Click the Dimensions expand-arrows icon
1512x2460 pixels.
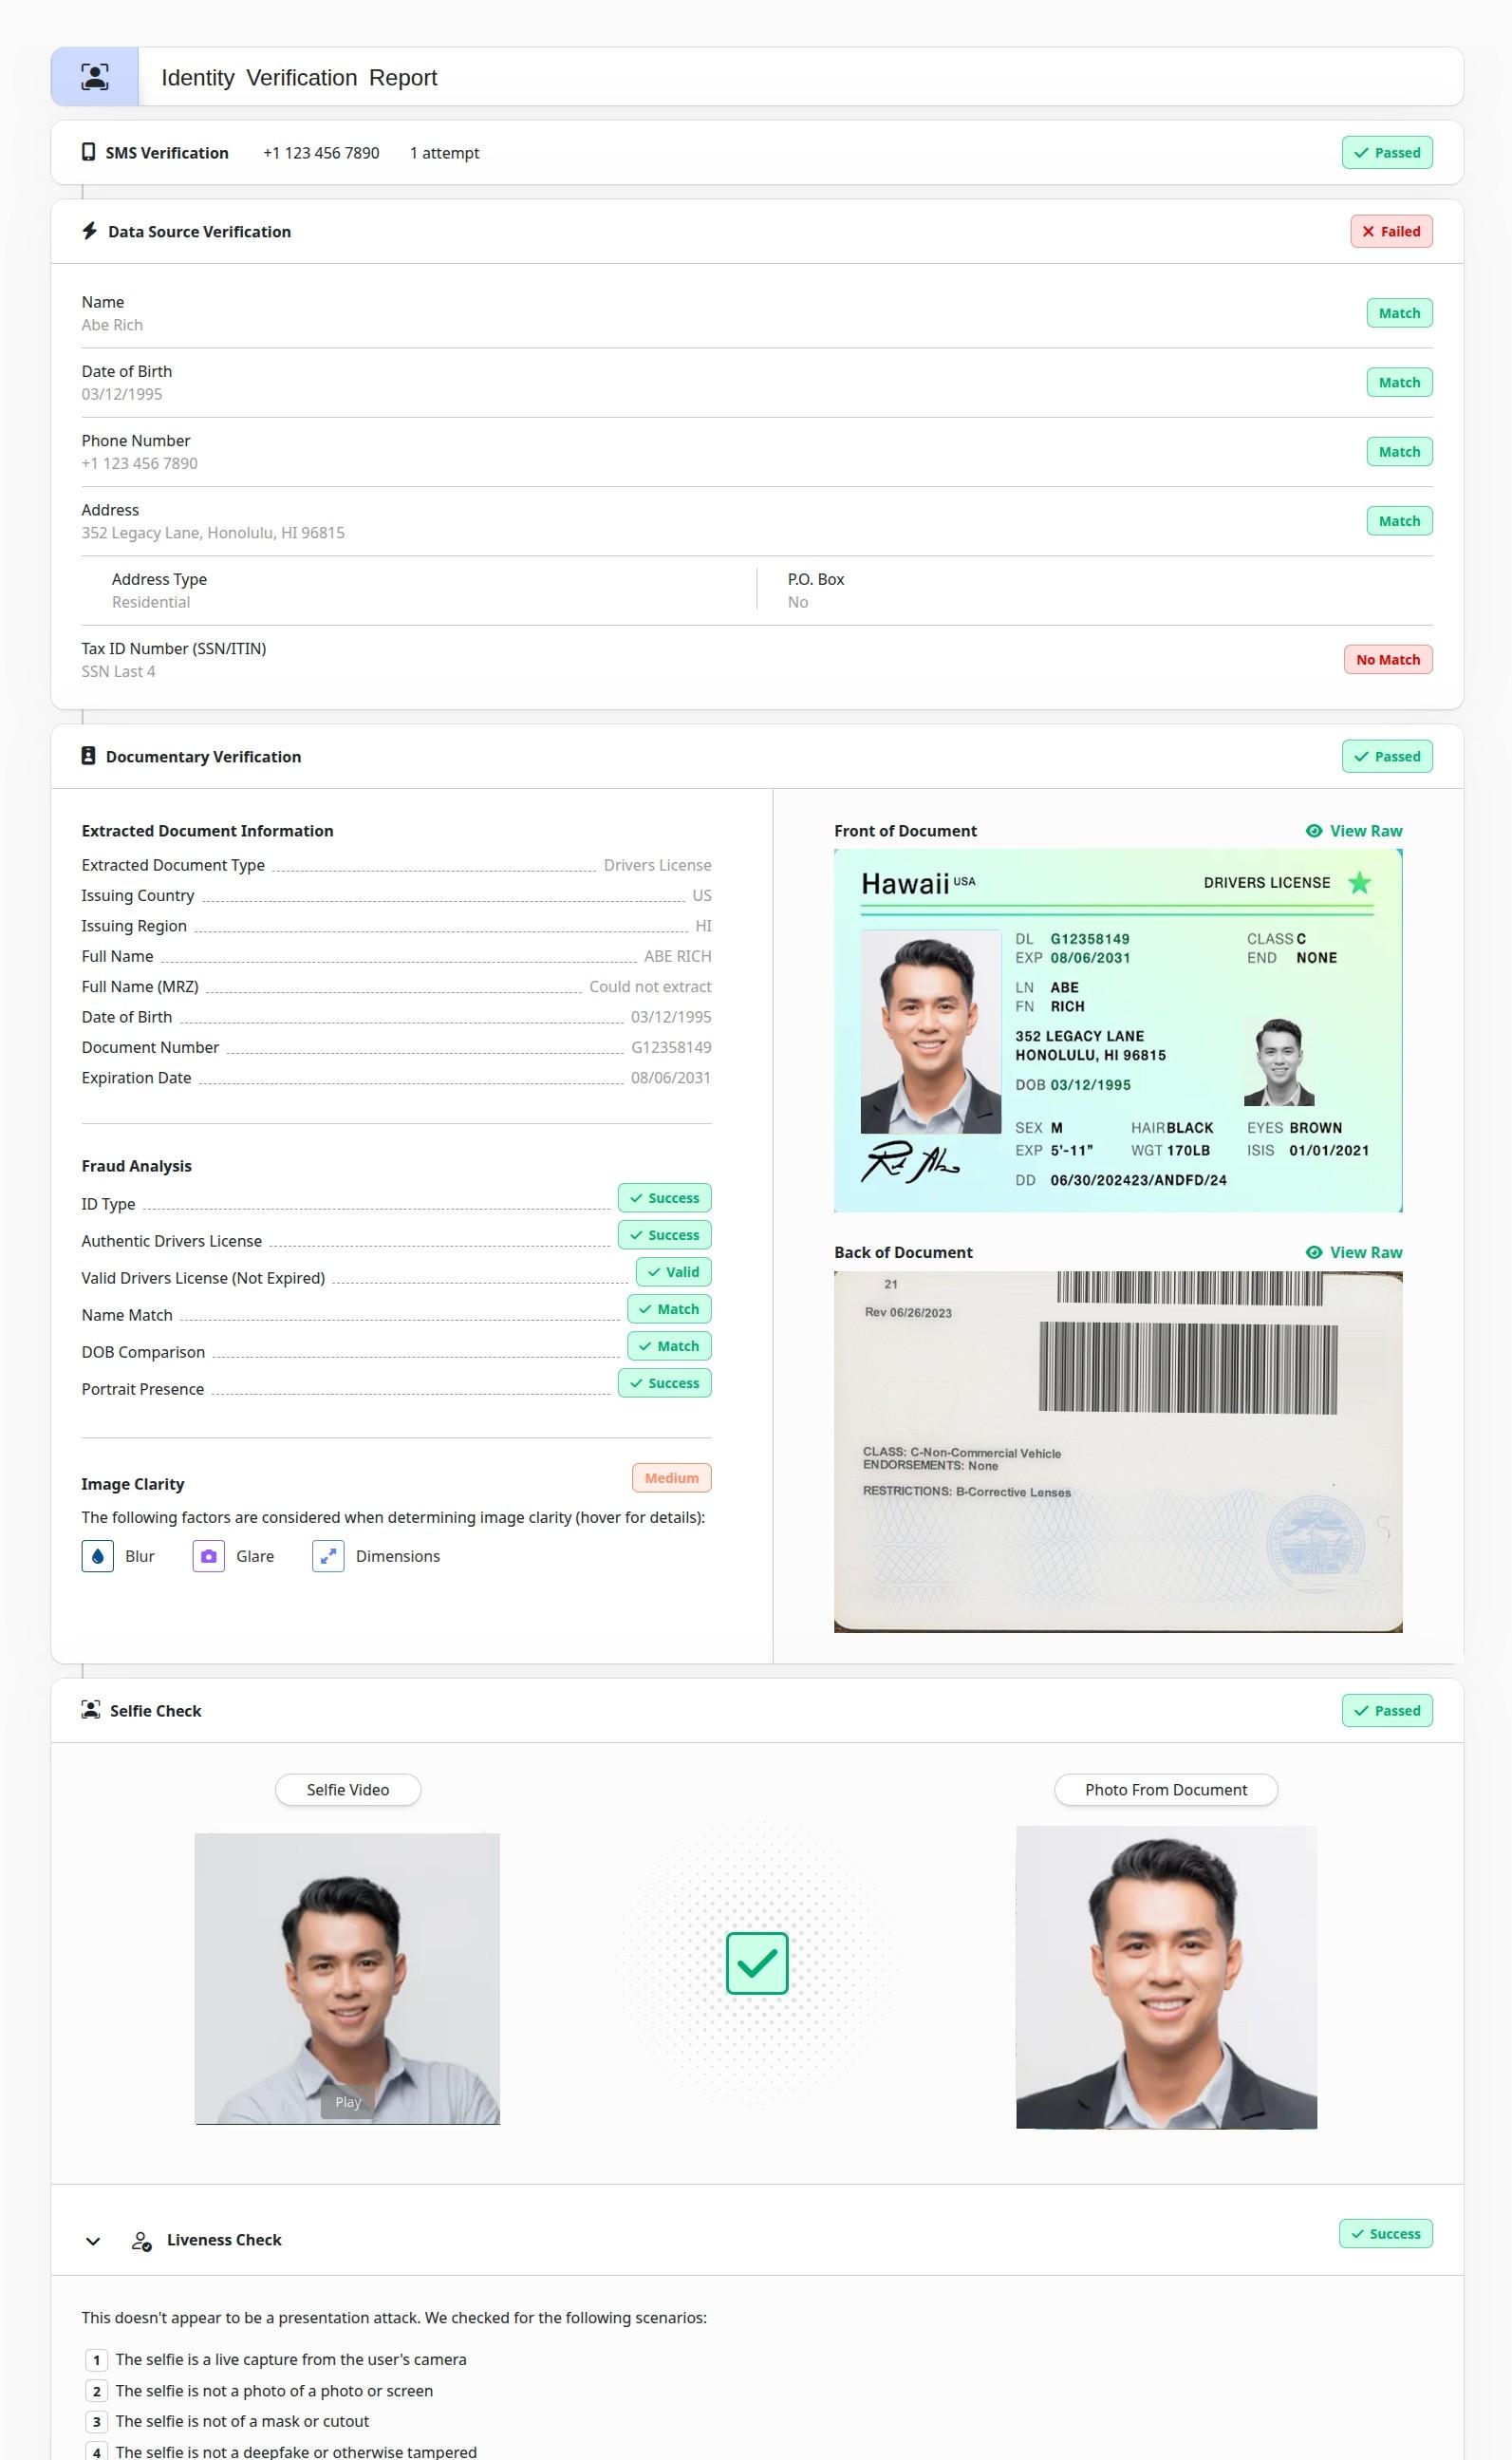tap(328, 1556)
